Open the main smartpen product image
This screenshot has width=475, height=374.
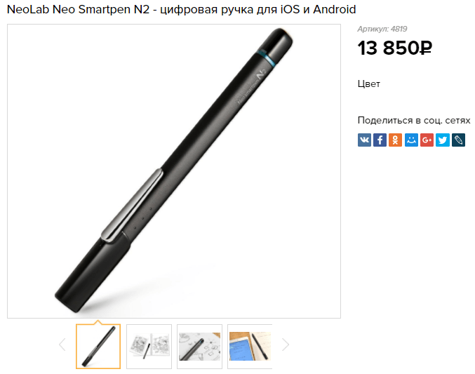point(174,171)
